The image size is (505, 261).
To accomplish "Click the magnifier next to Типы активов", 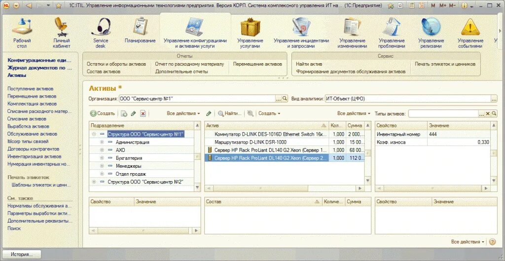I will coord(494,114).
